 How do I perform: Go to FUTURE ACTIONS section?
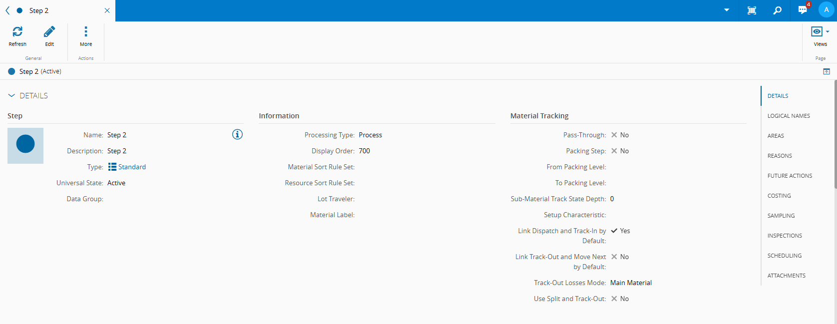pyautogui.click(x=790, y=176)
